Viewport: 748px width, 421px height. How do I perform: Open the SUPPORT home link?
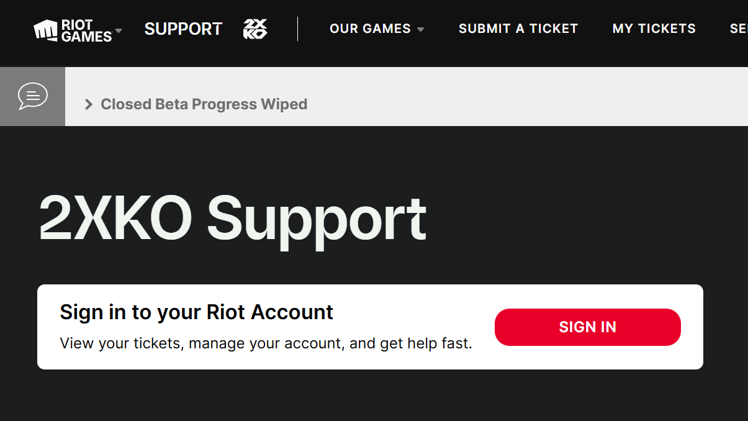point(183,29)
